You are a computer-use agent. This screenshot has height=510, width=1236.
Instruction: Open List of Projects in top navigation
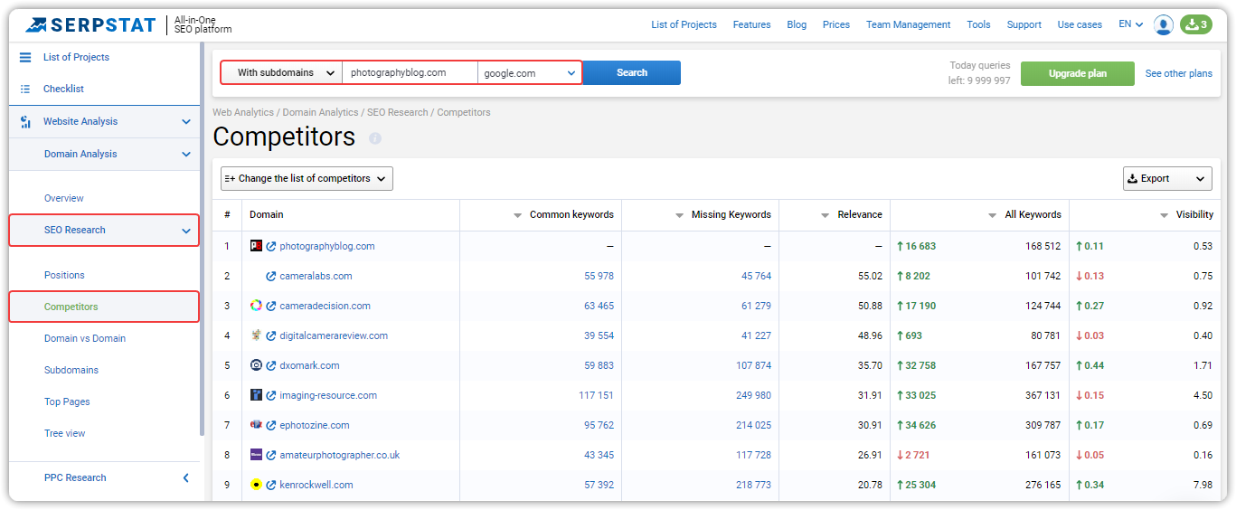click(x=684, y=24)
